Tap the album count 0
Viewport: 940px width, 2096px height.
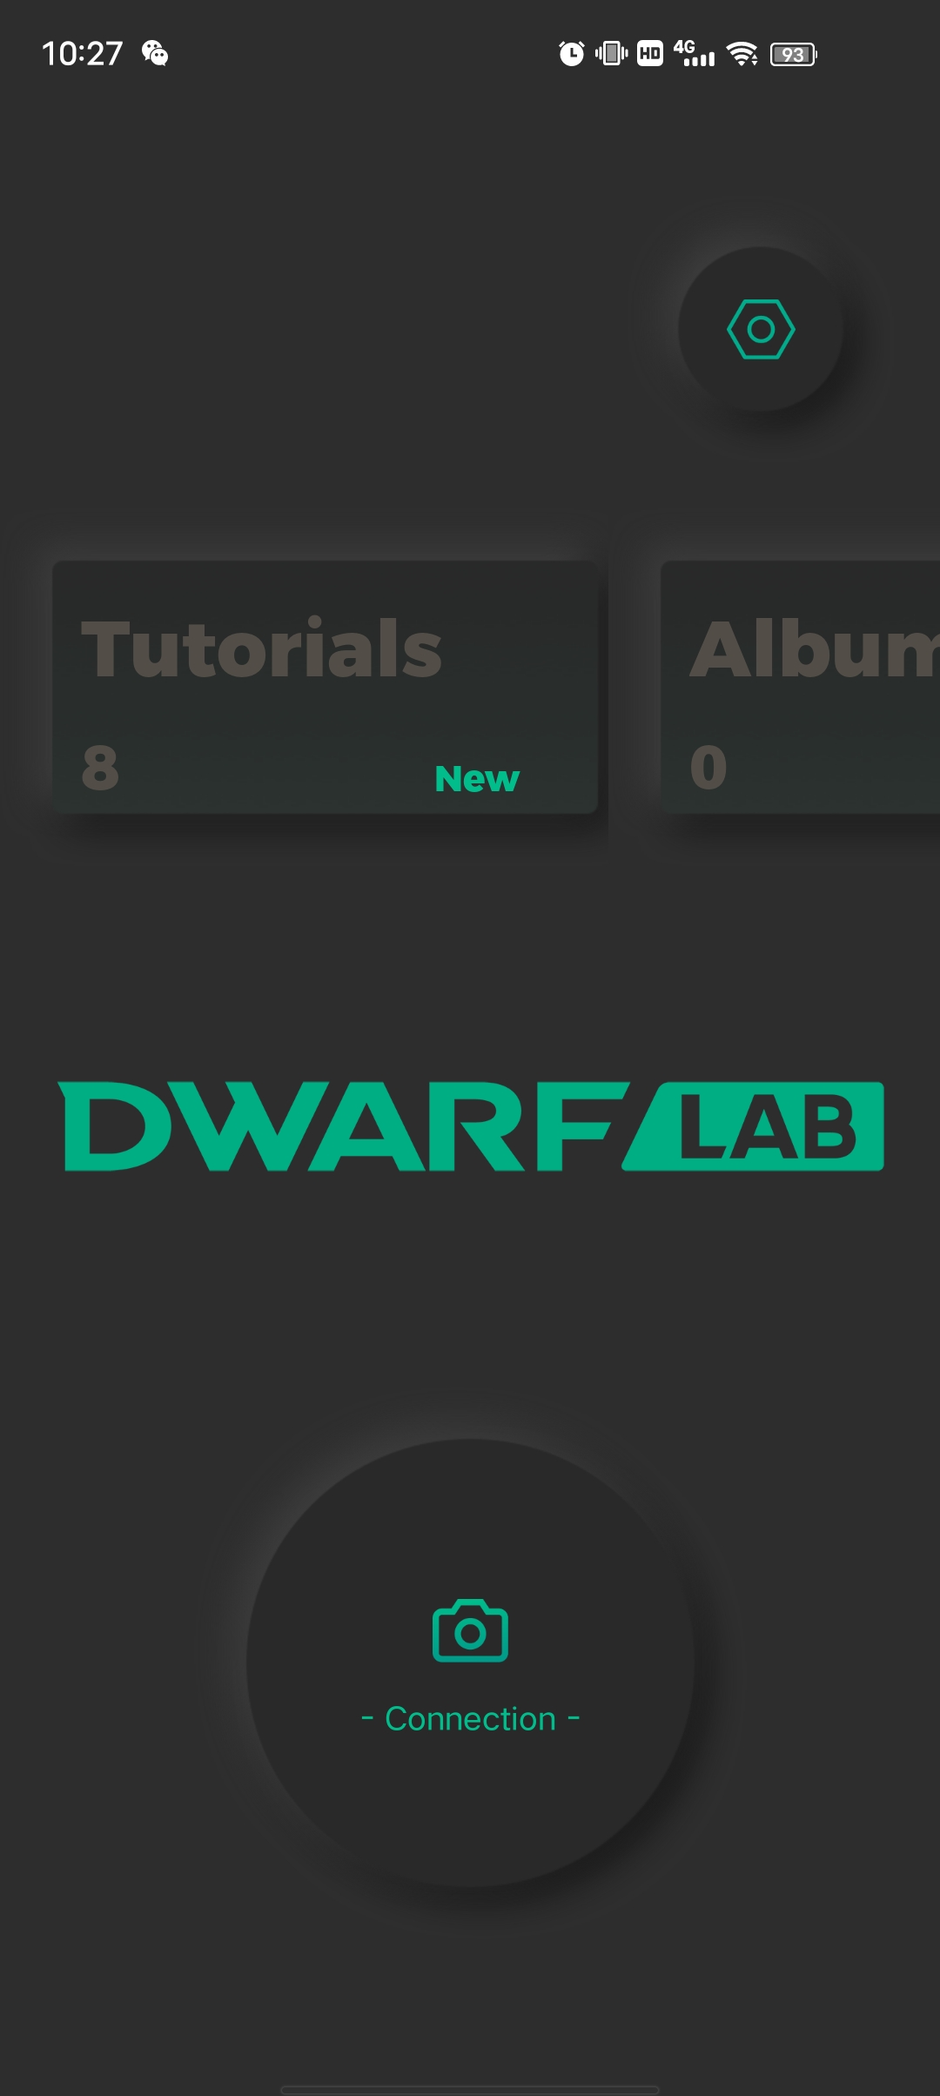tap(708, 768)
